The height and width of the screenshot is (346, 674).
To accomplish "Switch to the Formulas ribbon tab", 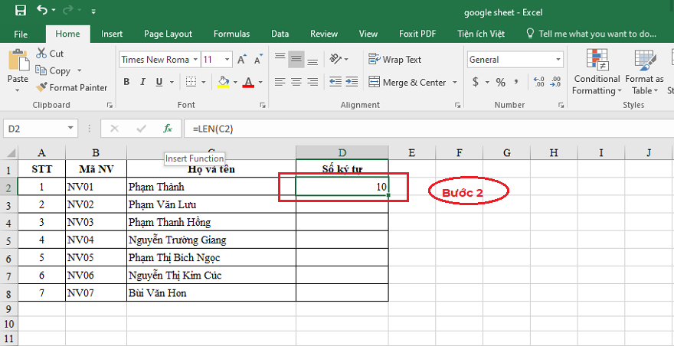I will [231, 34].
